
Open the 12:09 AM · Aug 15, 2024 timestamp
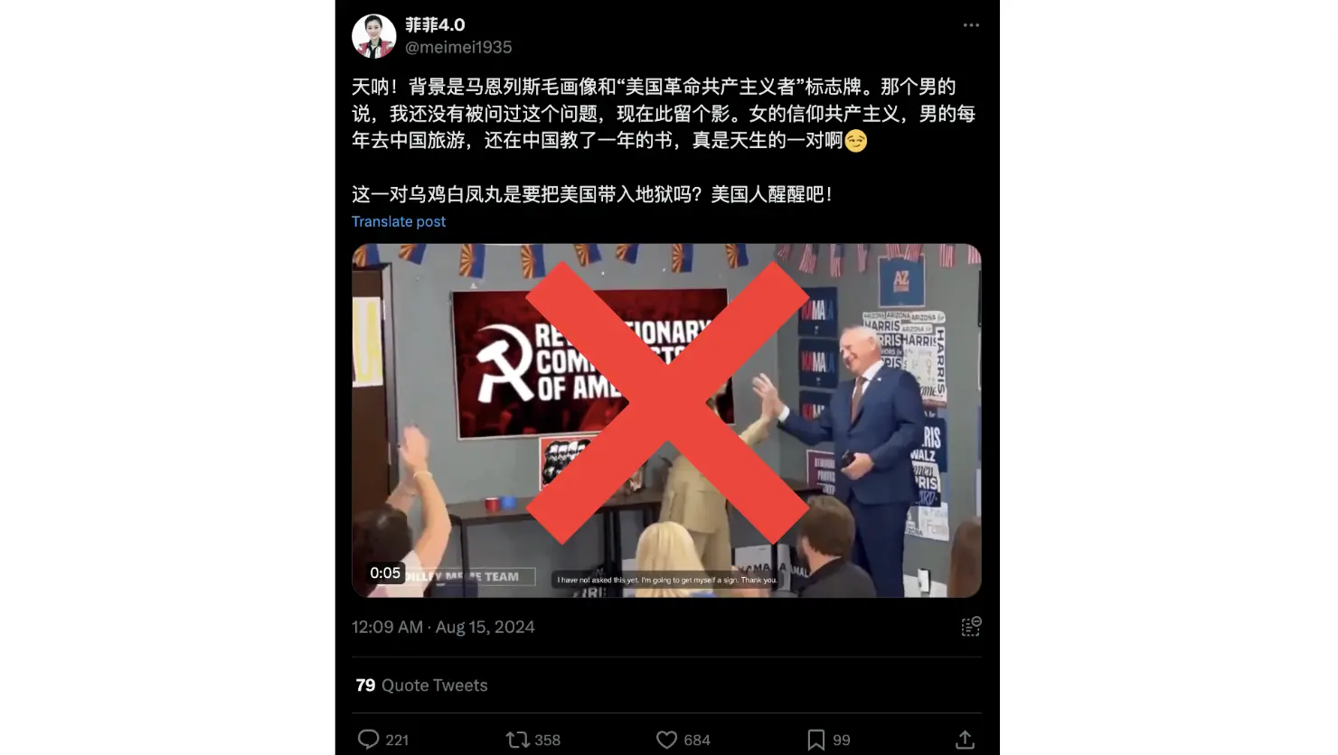tap(443, 627)
